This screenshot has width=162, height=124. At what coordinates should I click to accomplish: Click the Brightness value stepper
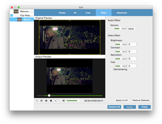136,44
